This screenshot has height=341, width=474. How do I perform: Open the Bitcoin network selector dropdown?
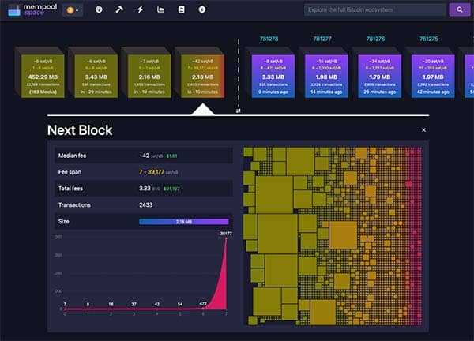(73, 10)
